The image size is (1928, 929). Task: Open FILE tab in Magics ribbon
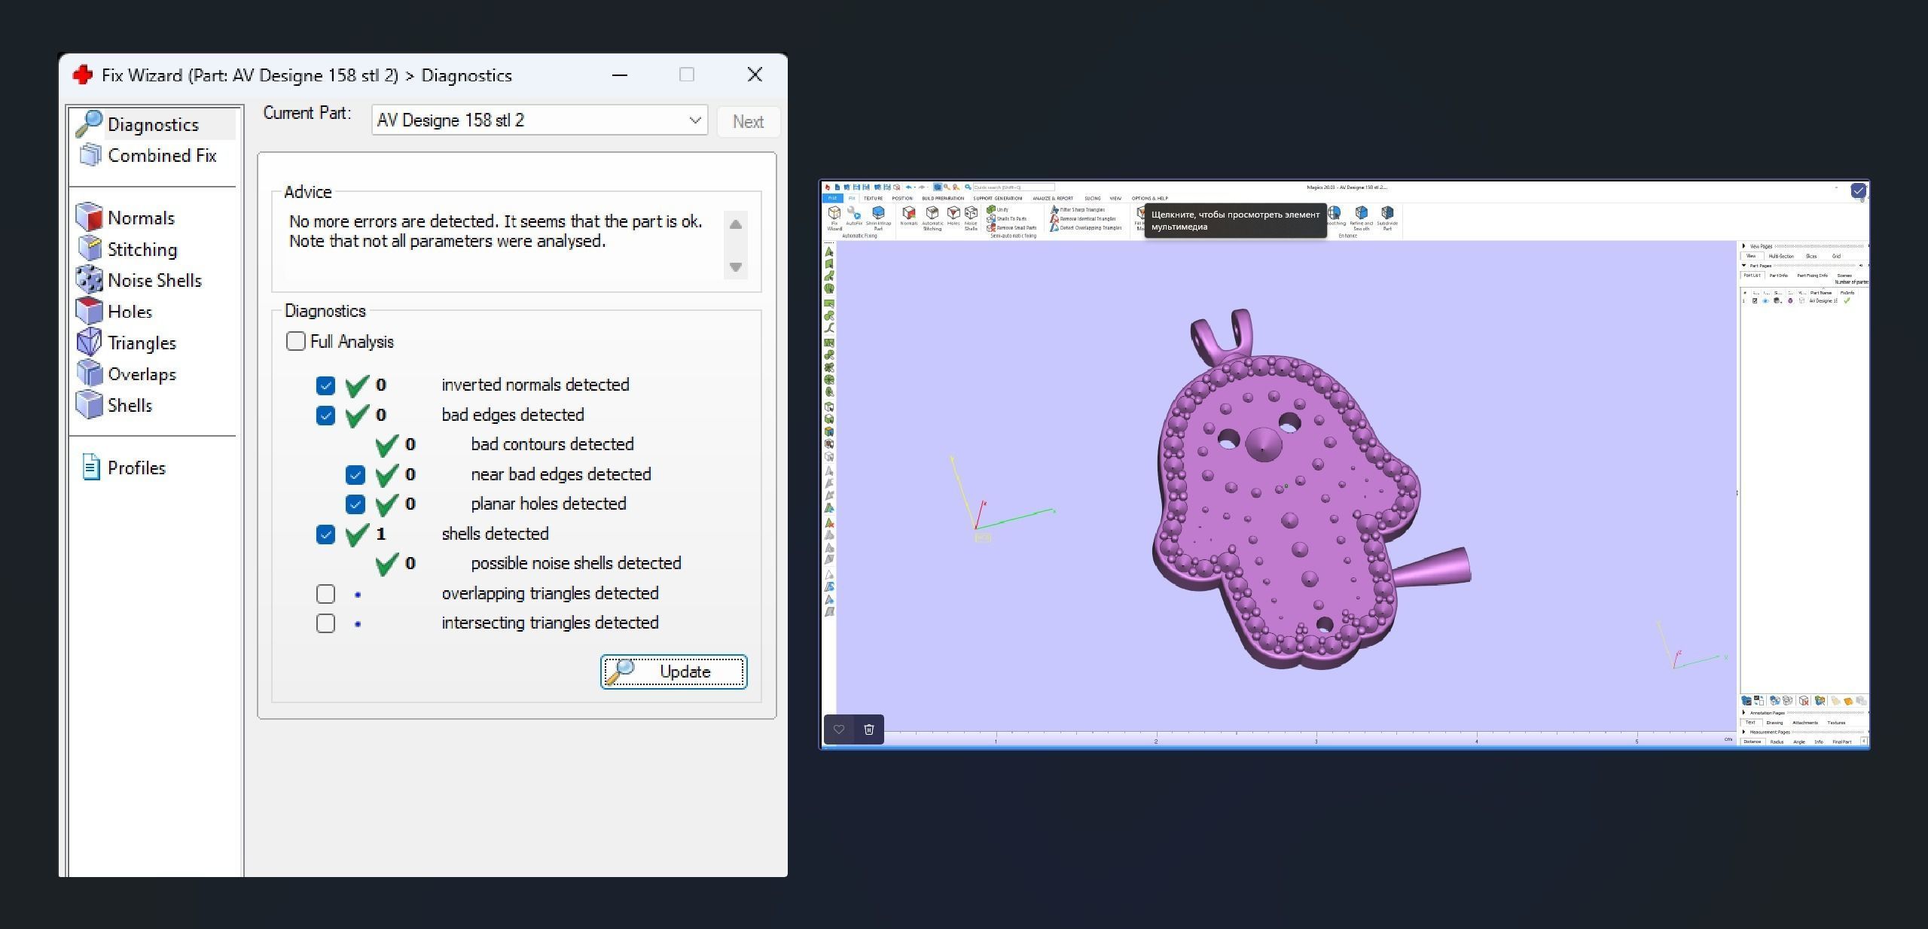coord(832,198)
